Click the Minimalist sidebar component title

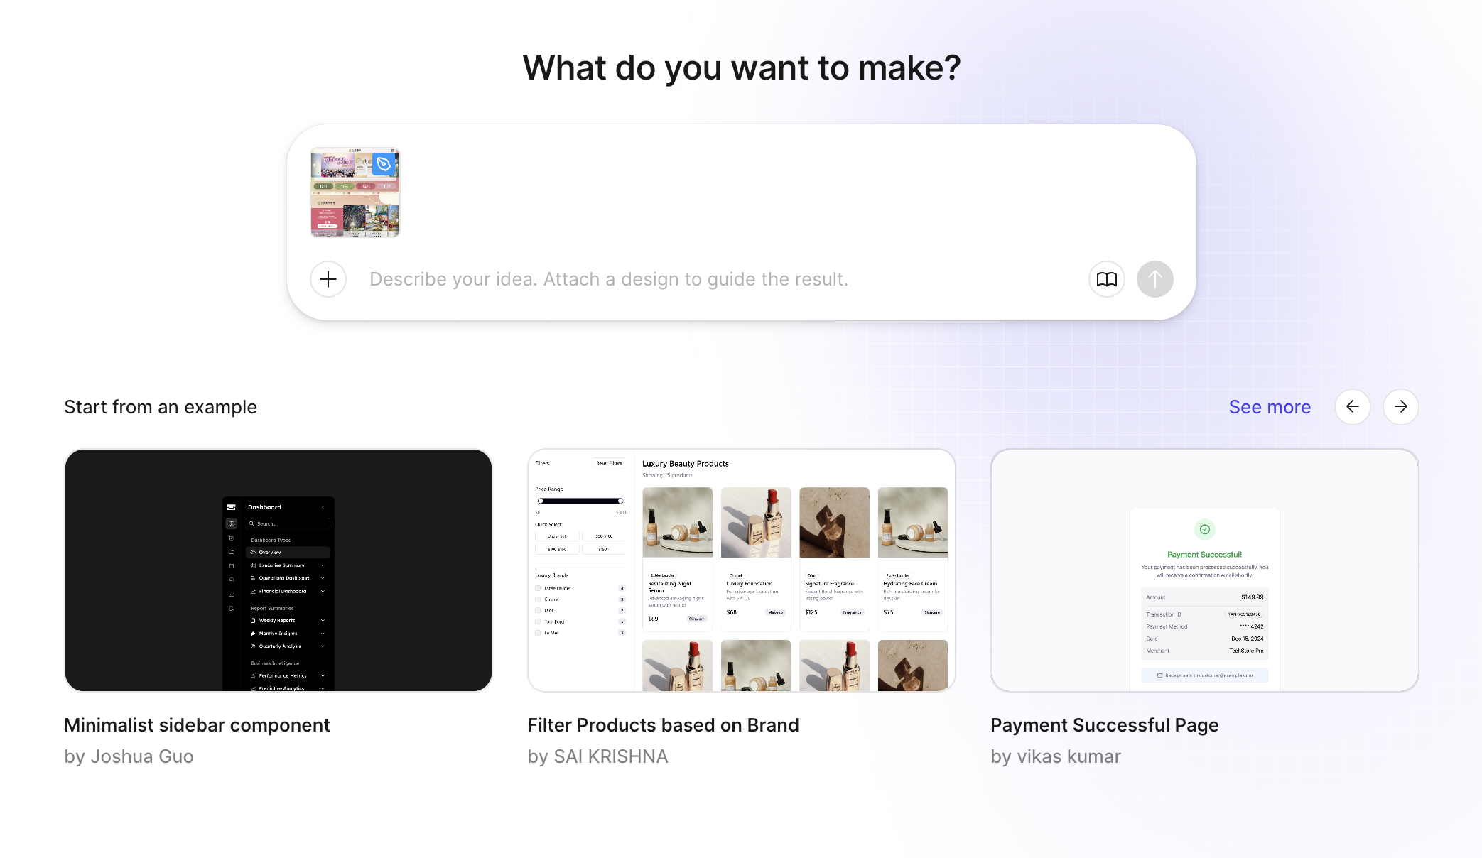coord(197,724)
